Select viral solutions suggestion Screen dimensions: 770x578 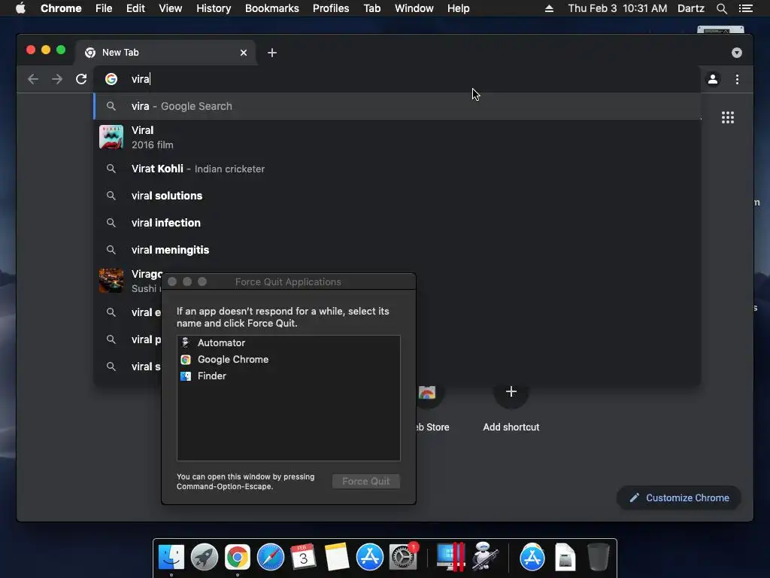397,196
